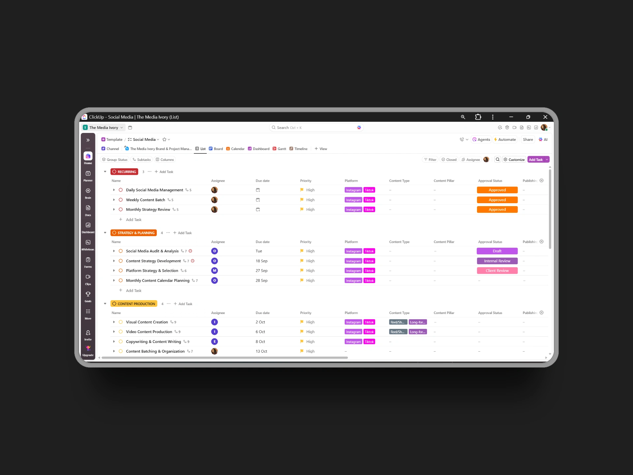
Task: Click the Automate button
Action: (505, 140)
